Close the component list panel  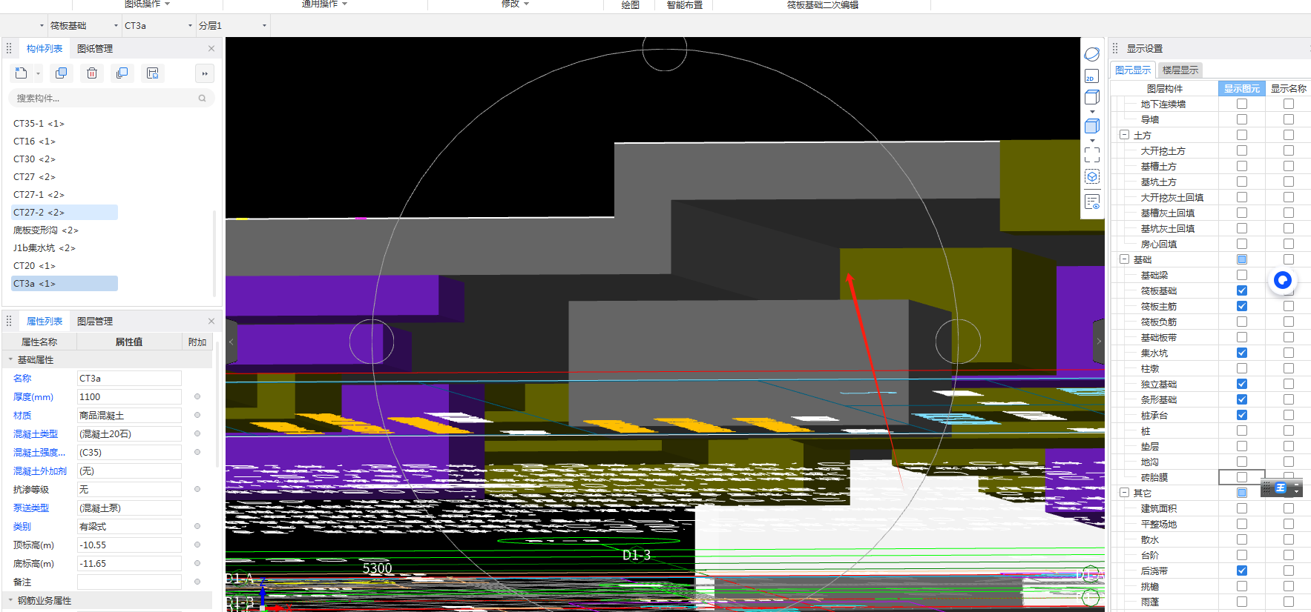(x=211, y=49)
